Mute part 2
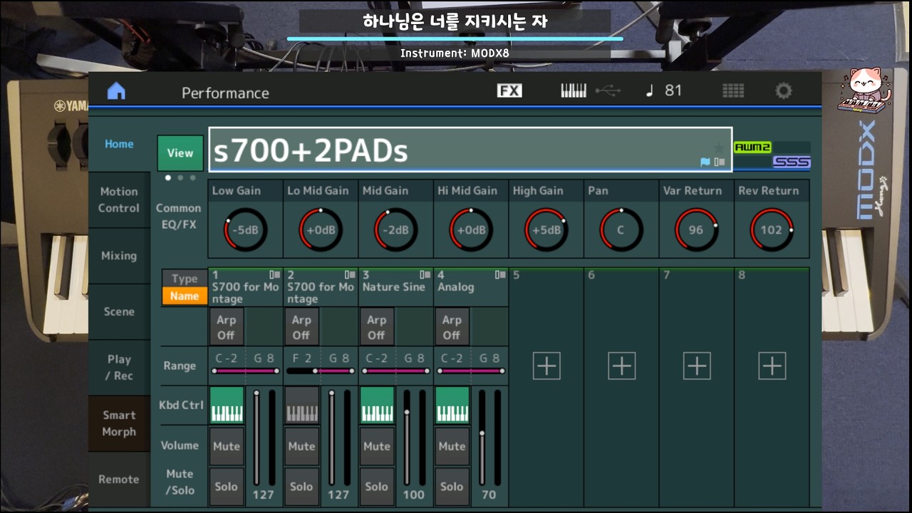912x513 pixels. tap(301, 446)
